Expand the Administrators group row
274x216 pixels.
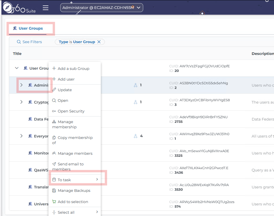tap(21, 85)
